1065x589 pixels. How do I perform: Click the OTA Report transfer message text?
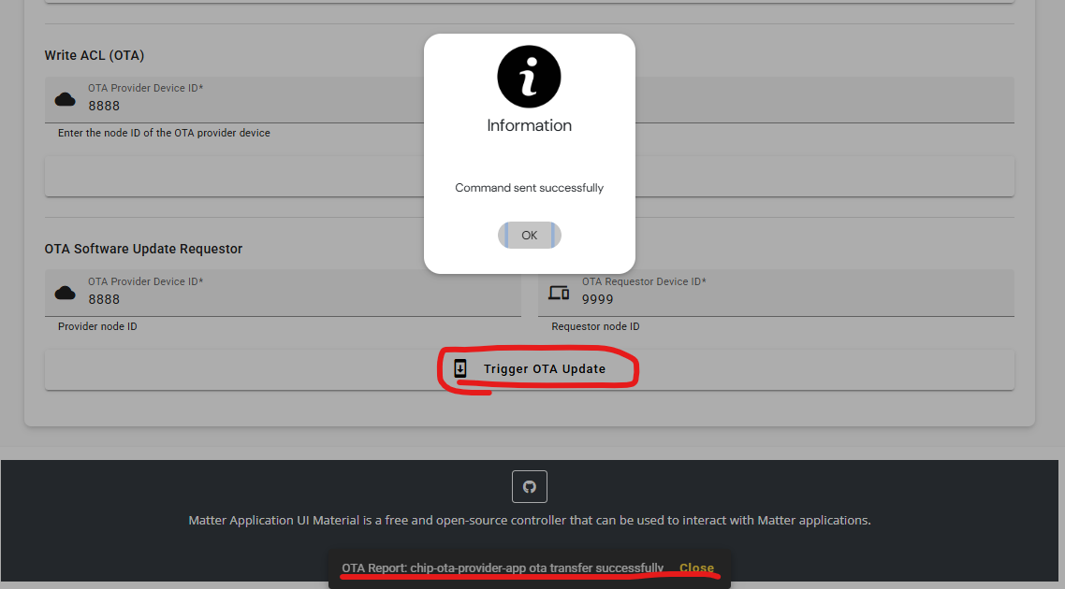coord(503,568)
